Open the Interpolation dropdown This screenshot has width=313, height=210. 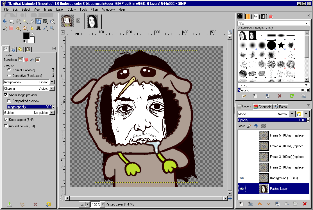point(52,82)
